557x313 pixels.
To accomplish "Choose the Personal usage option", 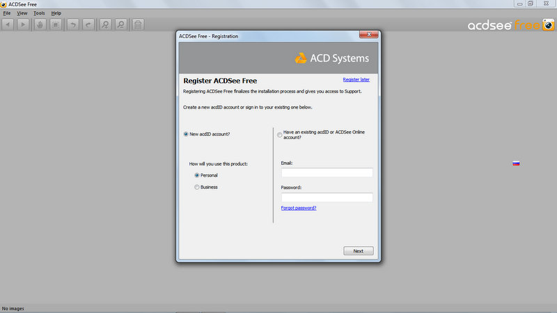I will click(197, 175).
